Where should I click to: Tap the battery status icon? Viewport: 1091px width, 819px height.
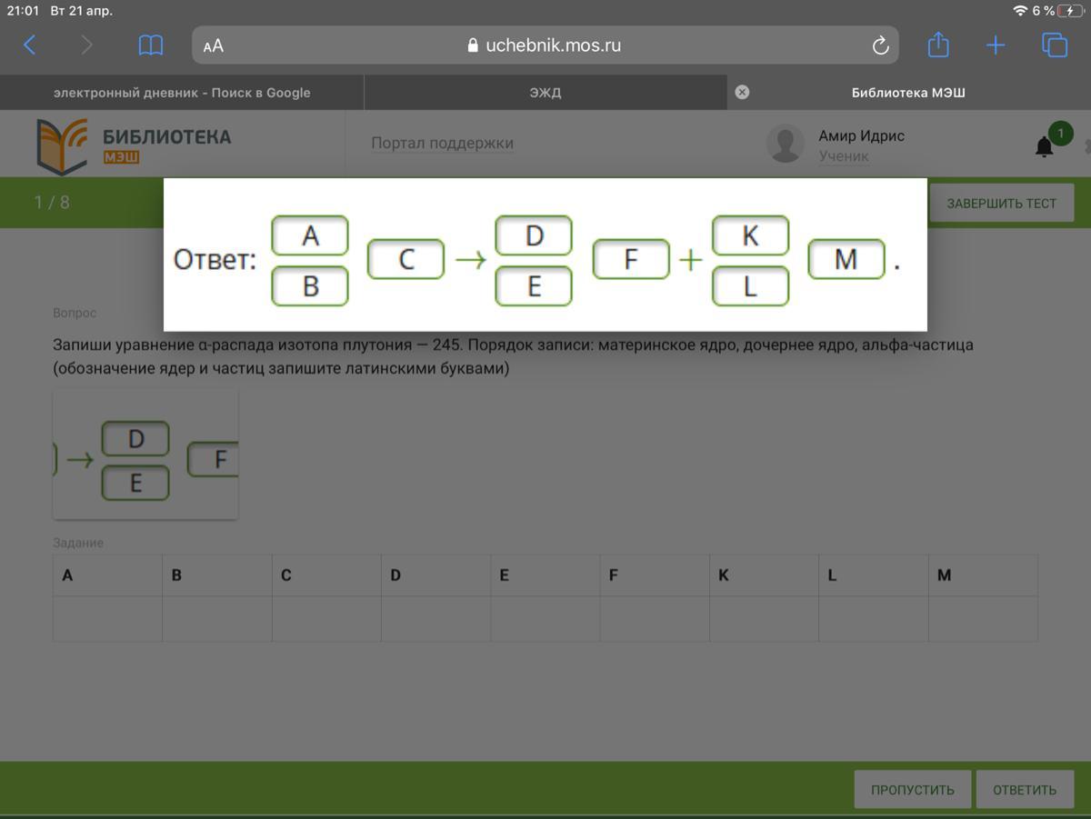tap(1071, 11)
